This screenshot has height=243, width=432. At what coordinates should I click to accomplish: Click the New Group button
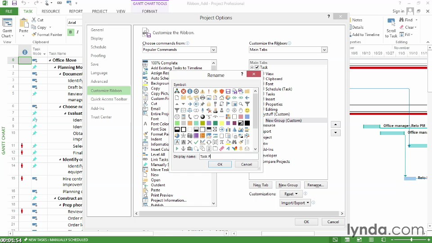pos(288,185)
